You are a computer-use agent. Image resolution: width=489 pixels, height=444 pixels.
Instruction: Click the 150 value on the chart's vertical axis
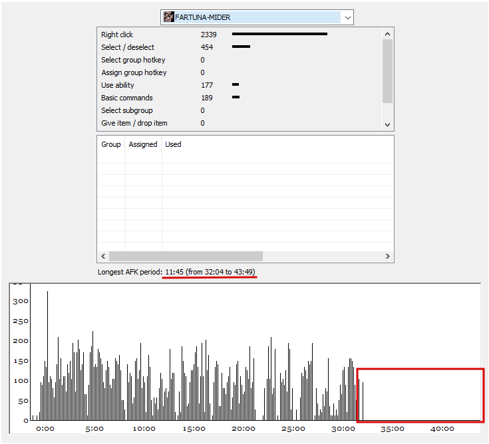click(21, 361)
